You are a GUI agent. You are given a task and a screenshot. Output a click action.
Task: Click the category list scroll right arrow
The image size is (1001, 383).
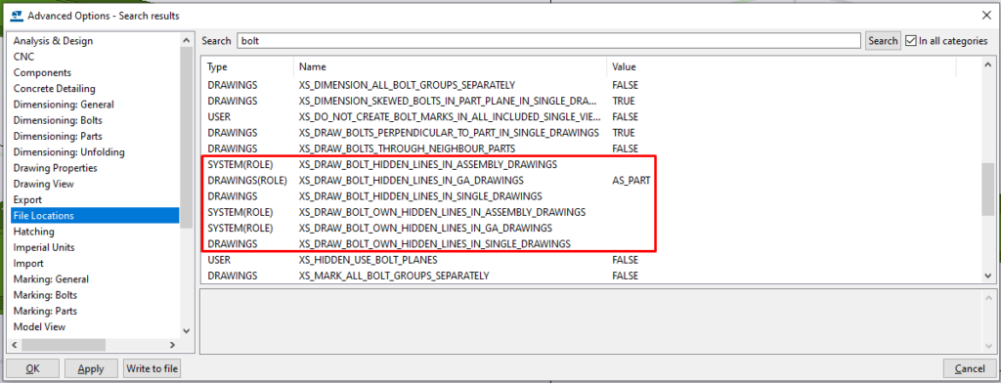coord(172,345)
